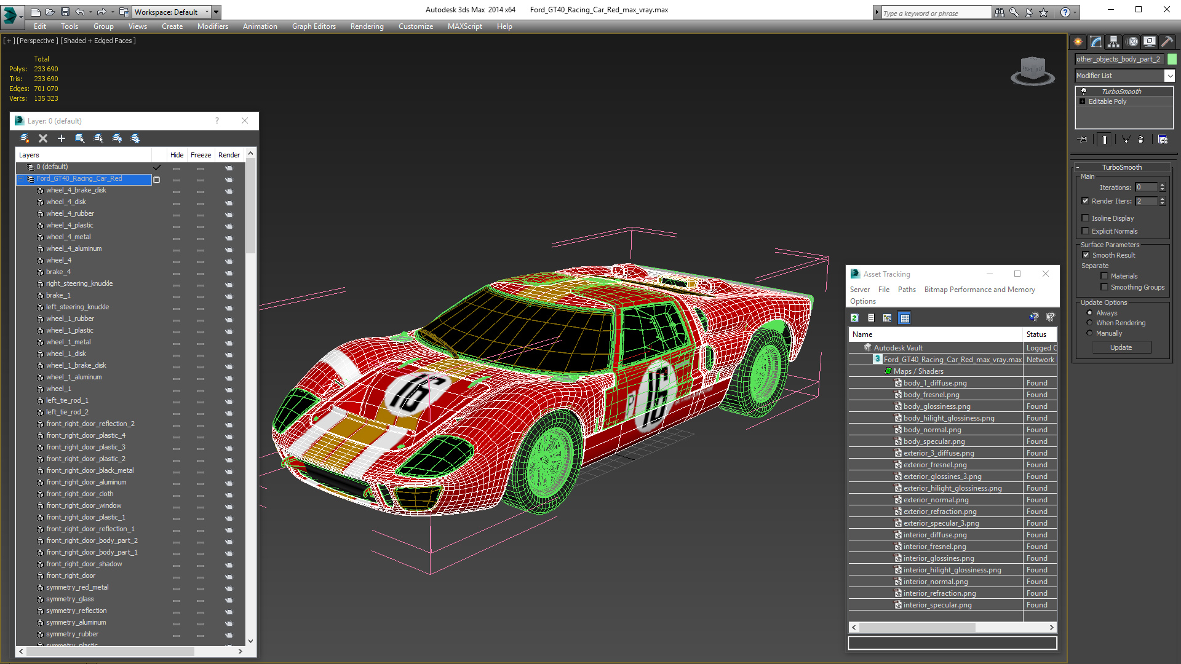Click the Refresh icon in Asset Tracking
Screen dimensions: 1181x664
854,318
